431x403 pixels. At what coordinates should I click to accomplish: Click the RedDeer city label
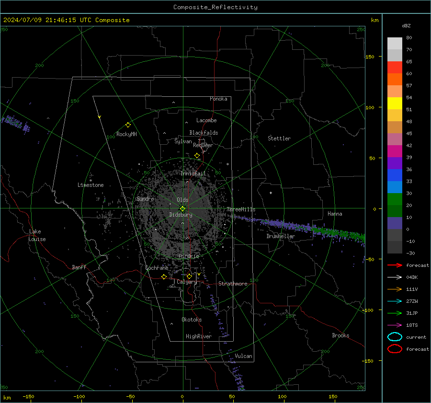click(203, 145)
